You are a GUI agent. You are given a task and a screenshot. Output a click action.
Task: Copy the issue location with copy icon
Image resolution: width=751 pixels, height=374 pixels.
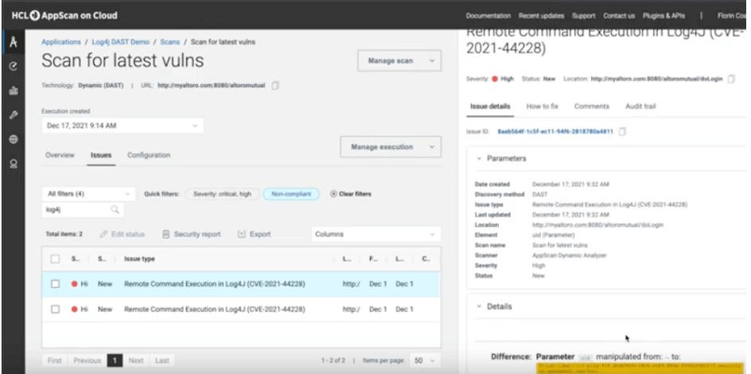tap(731, 79)
